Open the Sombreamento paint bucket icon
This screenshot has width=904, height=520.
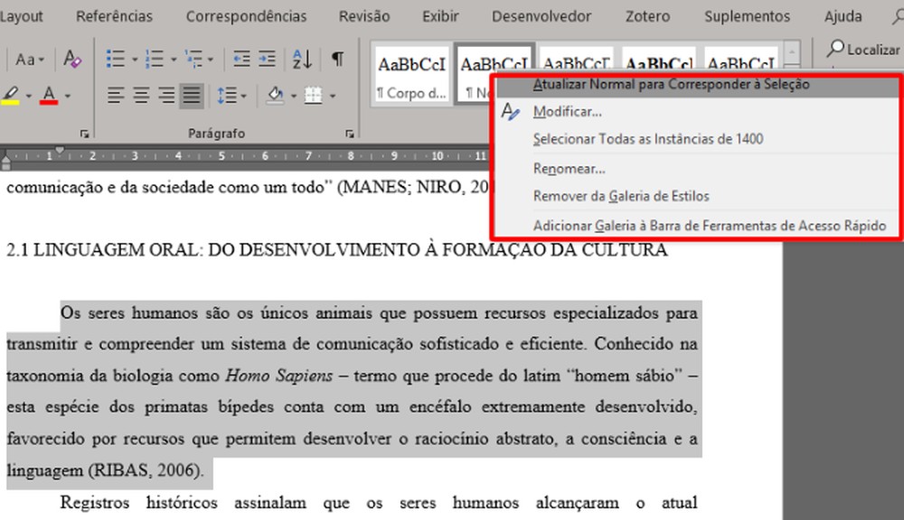[278, 94]
